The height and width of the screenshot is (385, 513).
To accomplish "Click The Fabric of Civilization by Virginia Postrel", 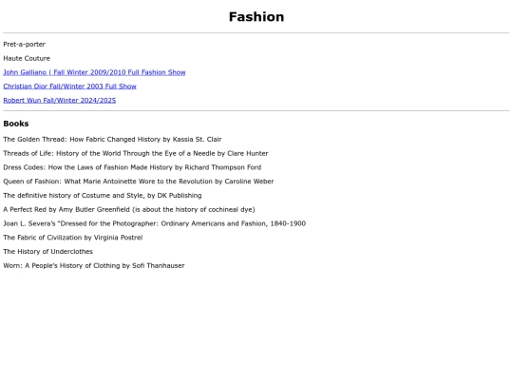I will click(x=73, y=238).
